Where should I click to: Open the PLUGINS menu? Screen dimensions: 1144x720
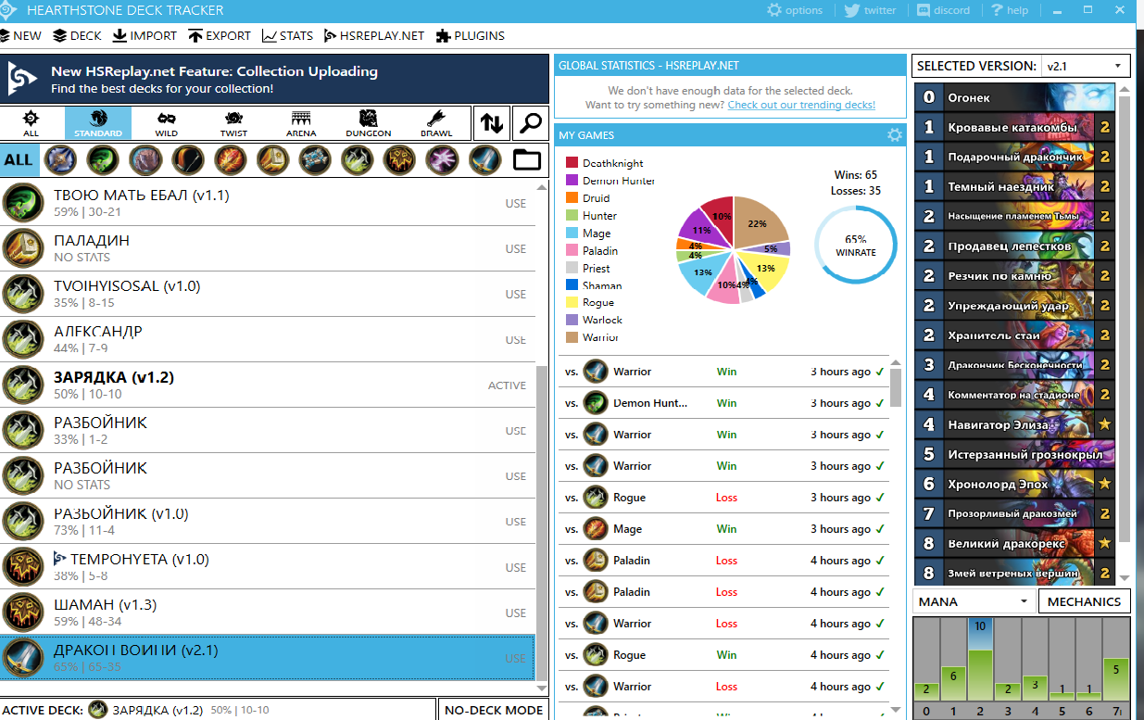pos(471,35)
